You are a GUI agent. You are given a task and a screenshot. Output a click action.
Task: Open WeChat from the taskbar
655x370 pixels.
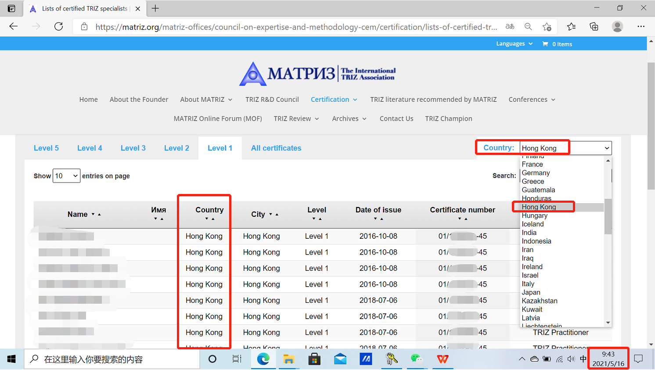[416, 359]
